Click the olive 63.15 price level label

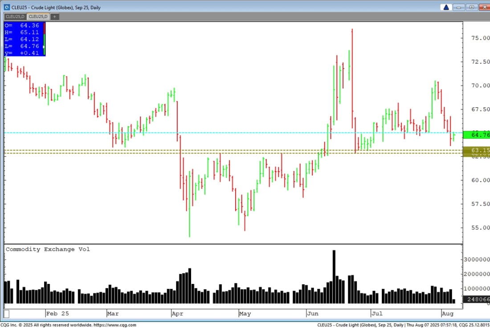click(x=476, y=150)
